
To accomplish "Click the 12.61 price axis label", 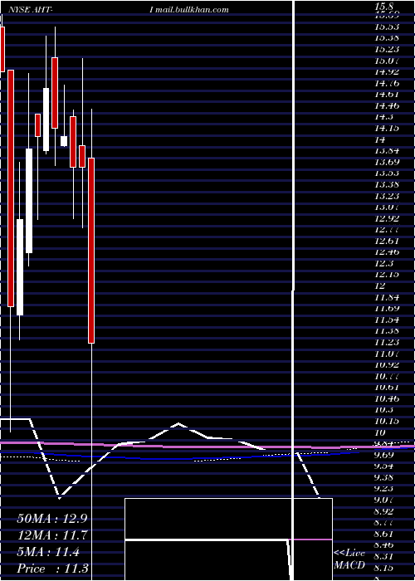I will click(x=387, y=242).
